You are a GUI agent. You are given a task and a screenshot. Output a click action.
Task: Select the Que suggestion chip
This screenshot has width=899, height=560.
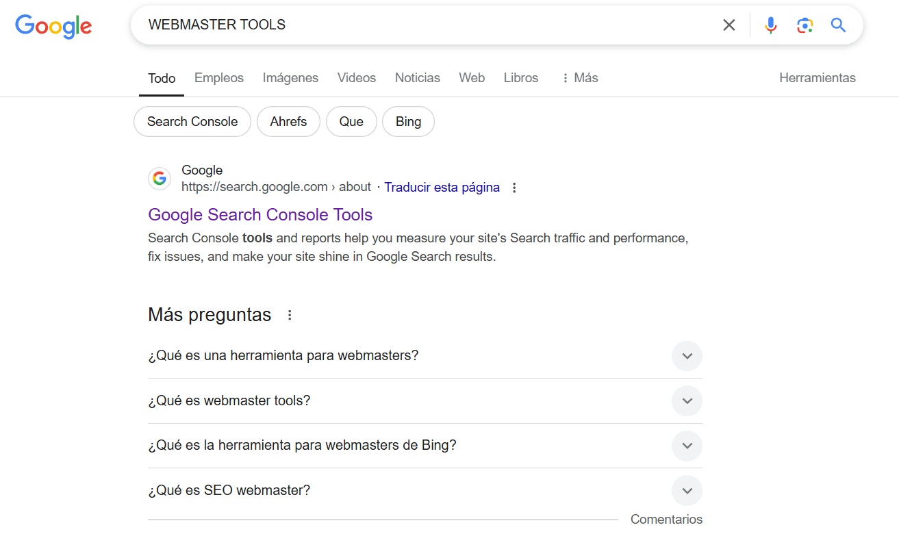(351, 122)
